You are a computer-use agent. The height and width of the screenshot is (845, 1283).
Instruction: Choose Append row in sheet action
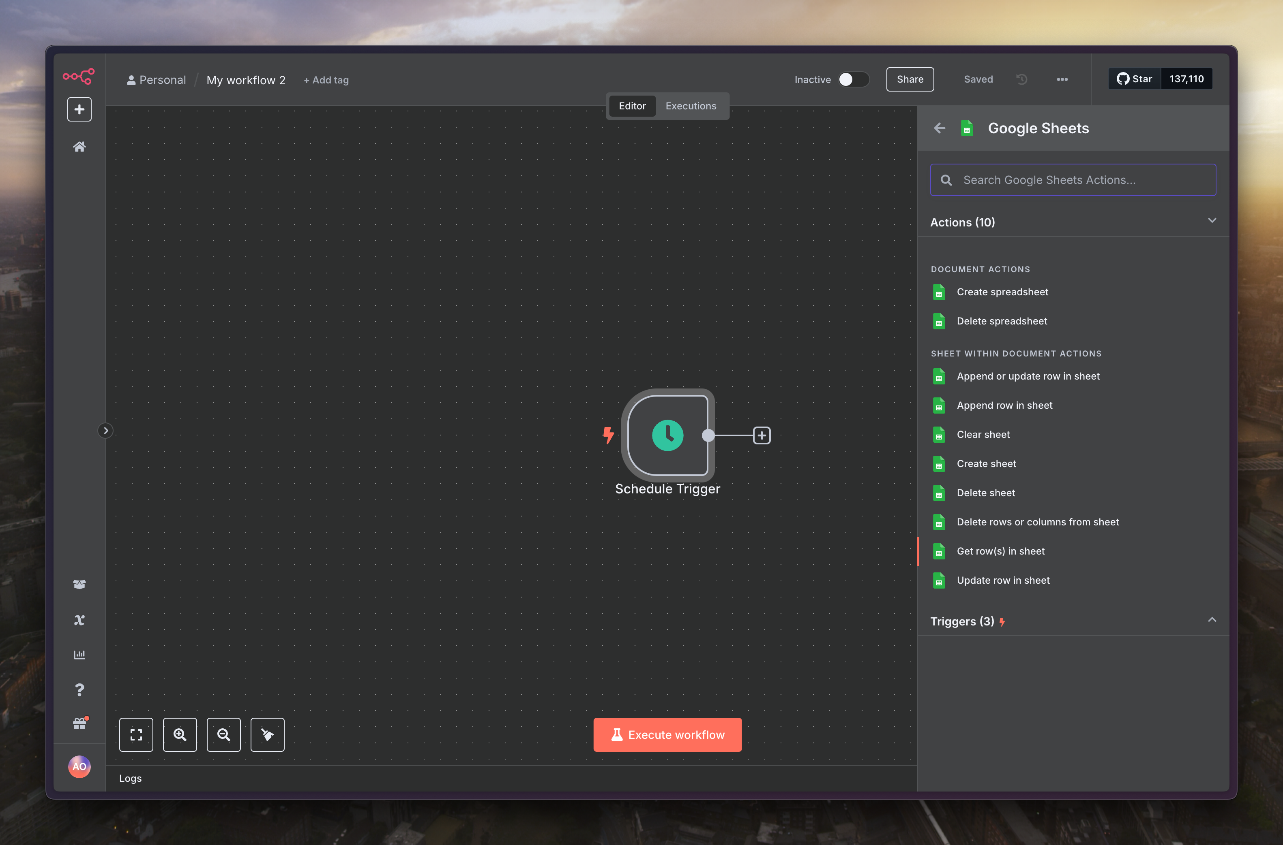pyautogui.click(x=1004, y=405)
